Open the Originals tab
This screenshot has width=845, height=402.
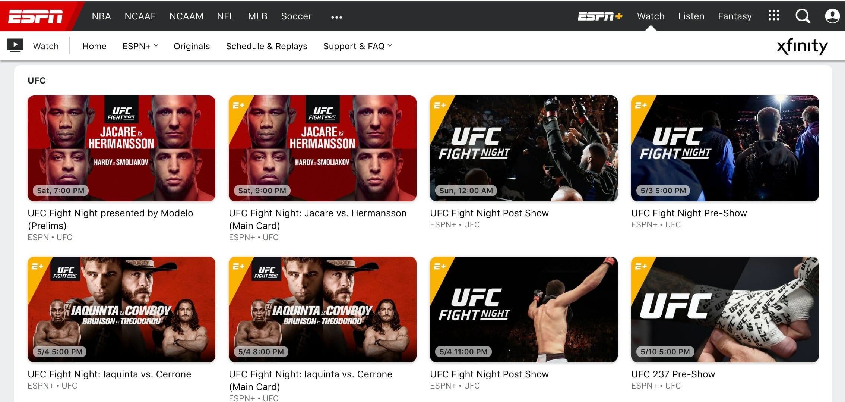192,46
